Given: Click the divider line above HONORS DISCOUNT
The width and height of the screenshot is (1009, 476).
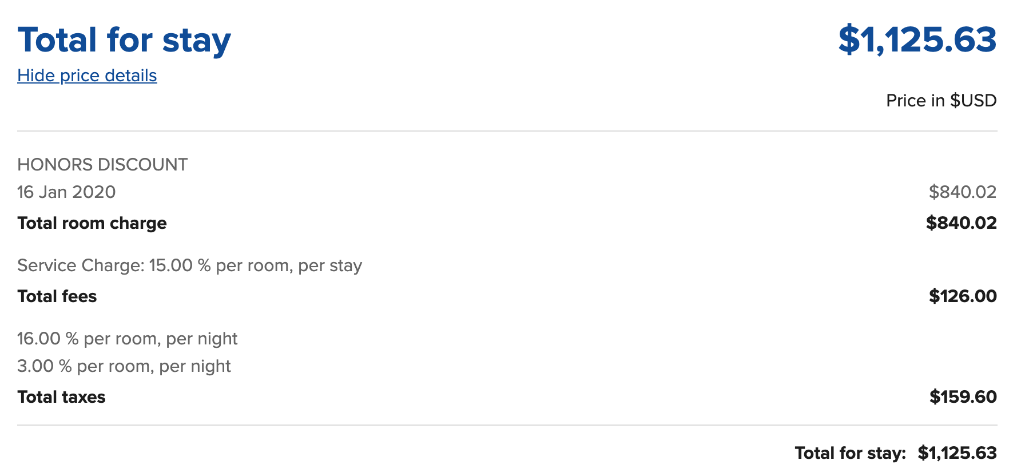Looking at the screenshot, I should click(x=507, y=131).
